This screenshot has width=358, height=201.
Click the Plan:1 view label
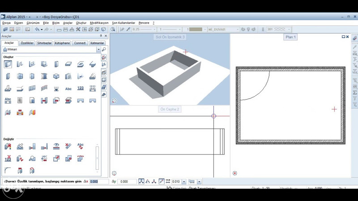[x=290, y=37]
